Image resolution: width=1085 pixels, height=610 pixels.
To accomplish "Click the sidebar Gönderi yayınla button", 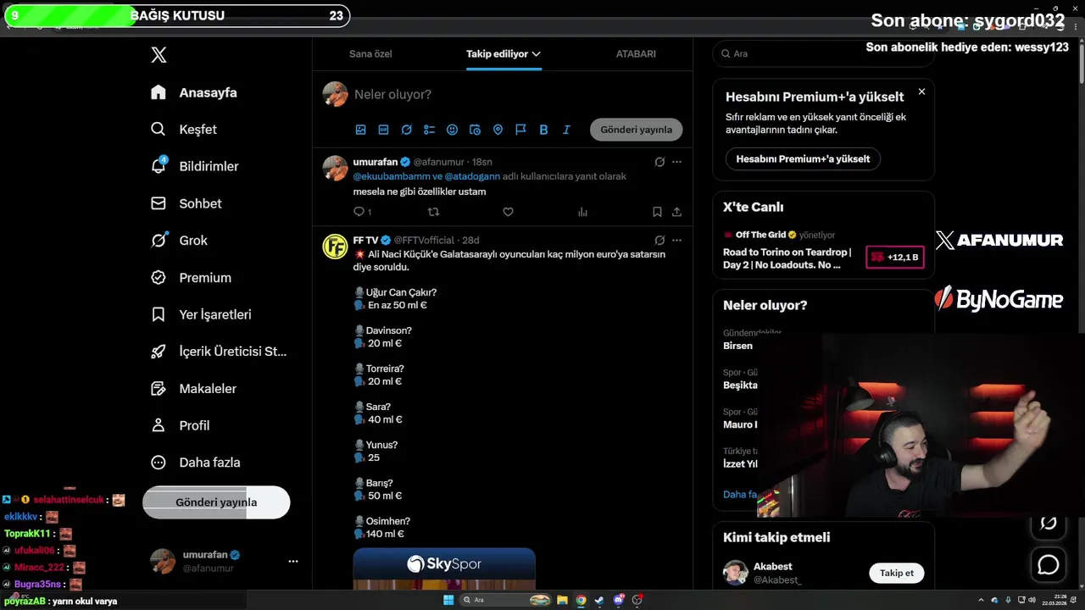I will pos(216,502).
